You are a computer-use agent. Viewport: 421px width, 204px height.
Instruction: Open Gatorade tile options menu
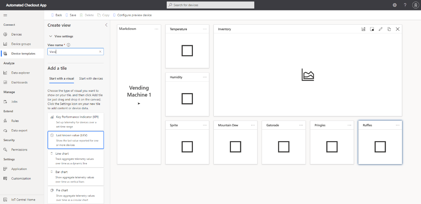pyautogui.click(x=301, y=125)
